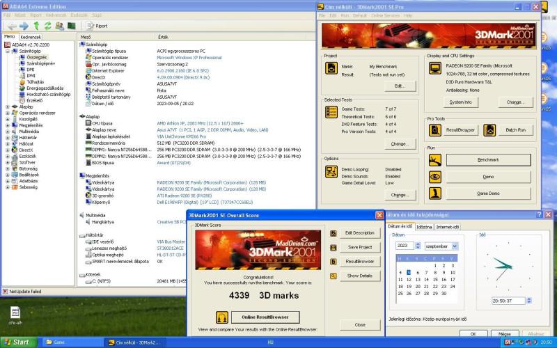Viewport: 557px width, 348px height.
Task: Expand the Sebesség tree node
Action: (x=8, y=187)
